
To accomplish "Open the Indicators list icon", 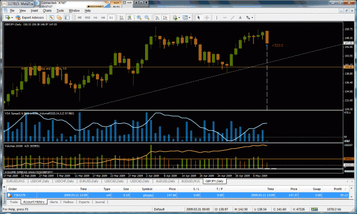I will (x=175, y=18).
